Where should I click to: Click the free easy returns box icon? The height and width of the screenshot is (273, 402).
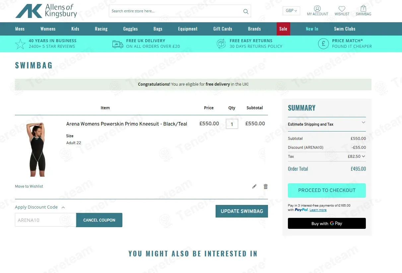221,44
